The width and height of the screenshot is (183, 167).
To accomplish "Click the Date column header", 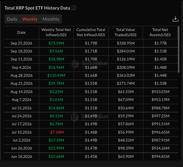I will [21, 33].
